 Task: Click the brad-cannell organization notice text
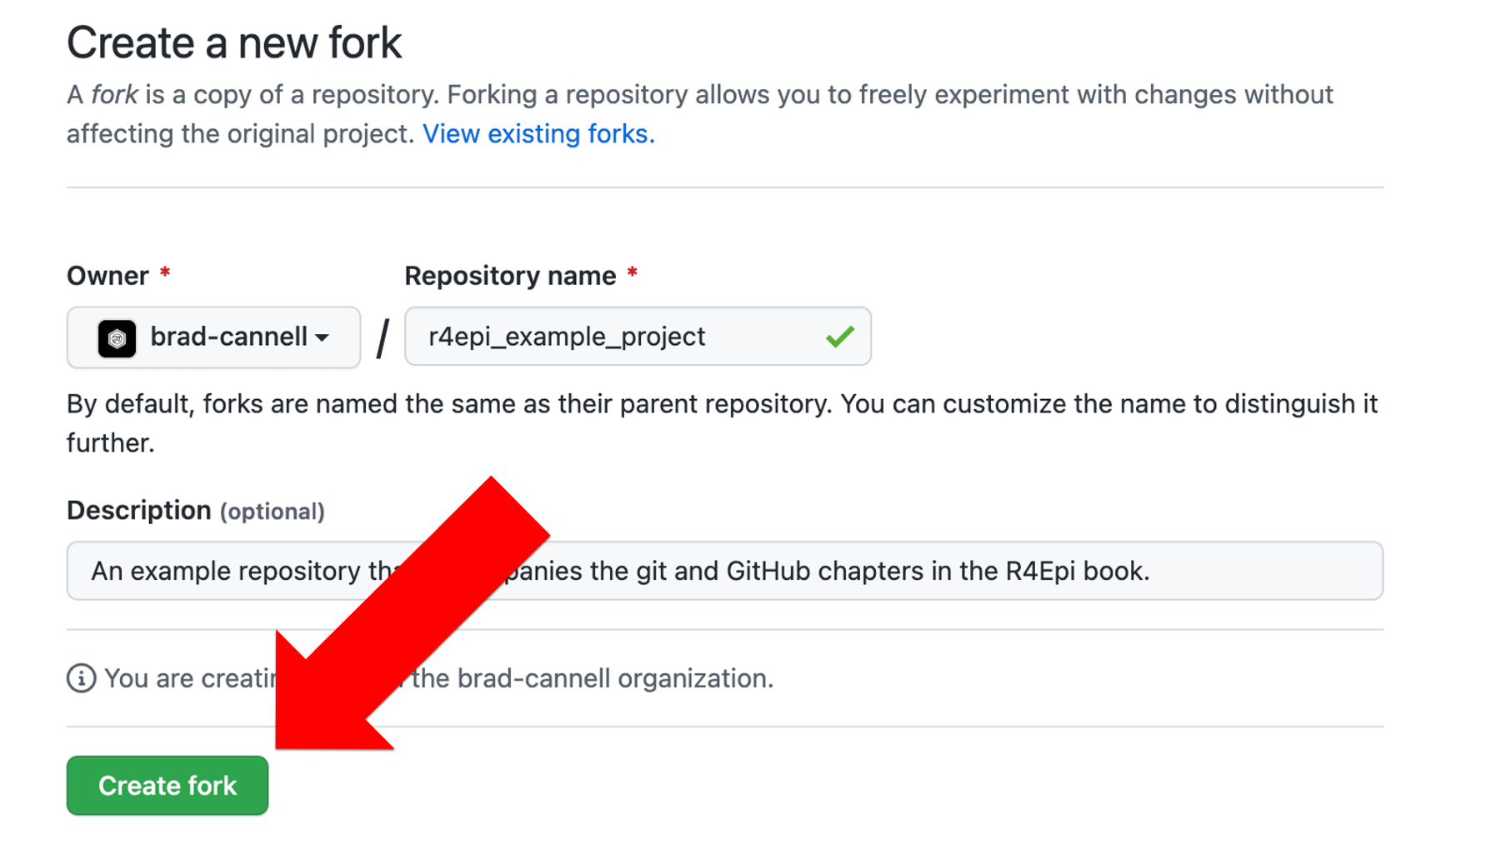[439, 678]
